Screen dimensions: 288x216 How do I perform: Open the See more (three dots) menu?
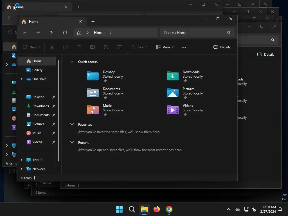pos(184,47)
